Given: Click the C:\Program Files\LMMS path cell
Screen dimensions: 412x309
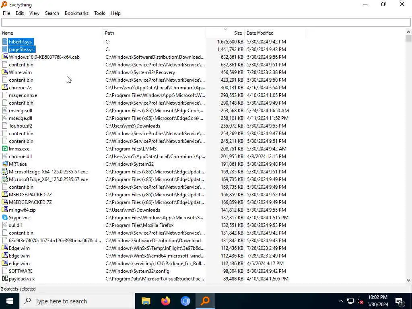Looking at the screenshot, I should coord(131,148).
